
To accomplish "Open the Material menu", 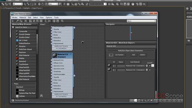I will click(x=23, y=17).
